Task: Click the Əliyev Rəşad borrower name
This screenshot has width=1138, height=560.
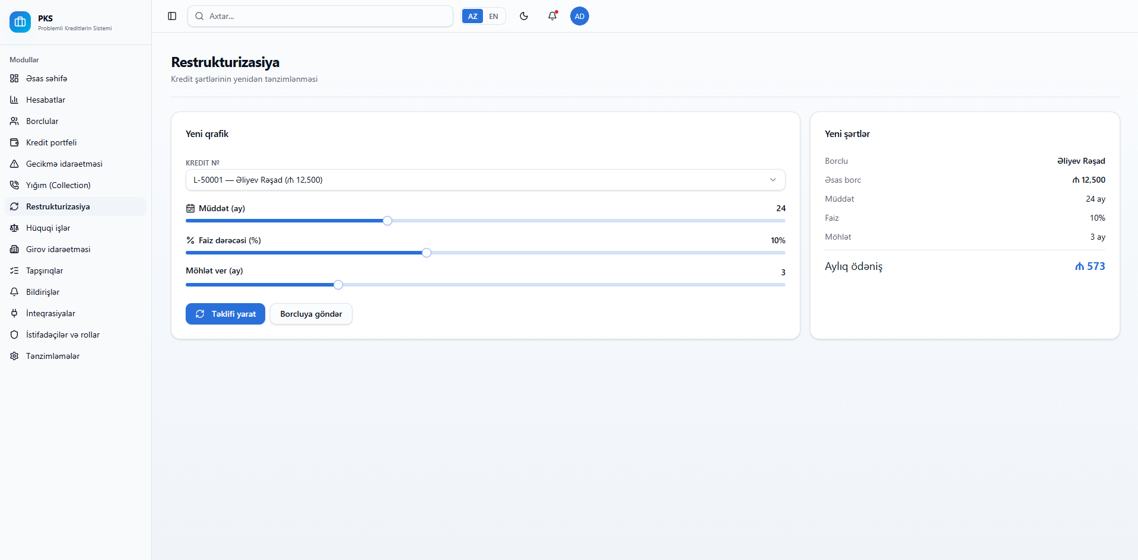Action: click(x=1081, y=161)
